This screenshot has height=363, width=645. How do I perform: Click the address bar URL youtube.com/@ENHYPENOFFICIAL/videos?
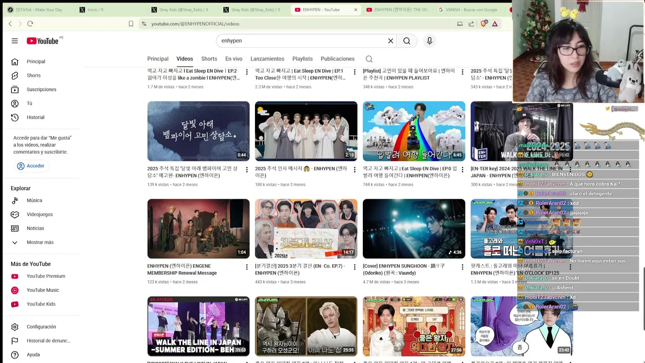(x=195, y=24)
